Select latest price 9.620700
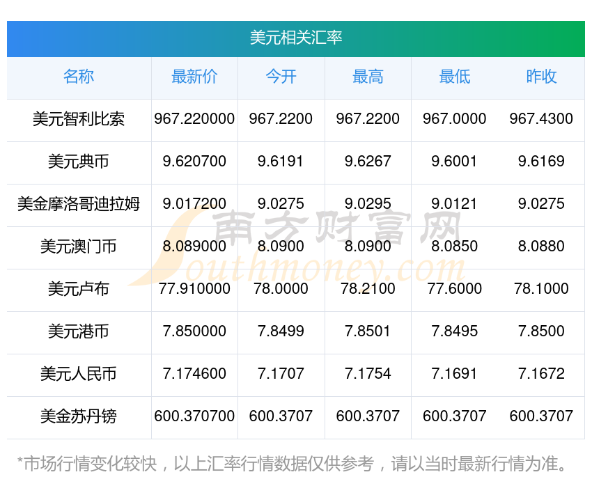Screen dimensions: 592x486 click(194, 162)
